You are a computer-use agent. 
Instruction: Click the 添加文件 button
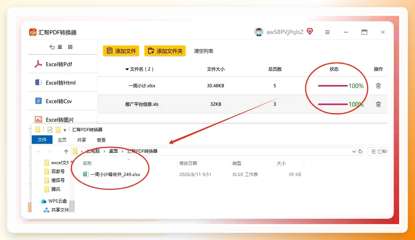(121, 51)
